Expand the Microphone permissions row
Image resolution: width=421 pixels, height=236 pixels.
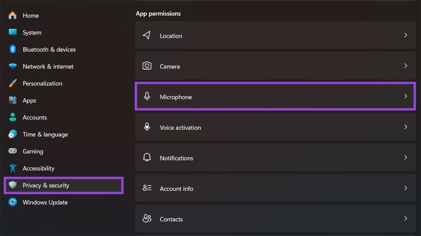(406, 96)
